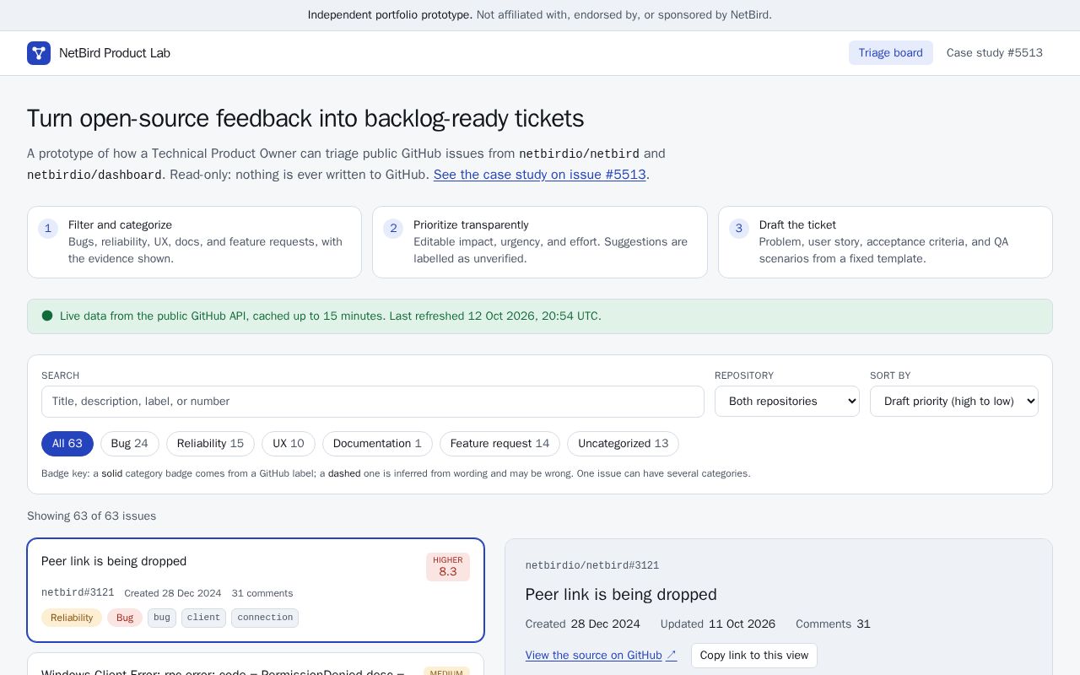Filter by Feature request 14 chip
Viewport: 1080px width, 675px height.
[x=499, y=444]
